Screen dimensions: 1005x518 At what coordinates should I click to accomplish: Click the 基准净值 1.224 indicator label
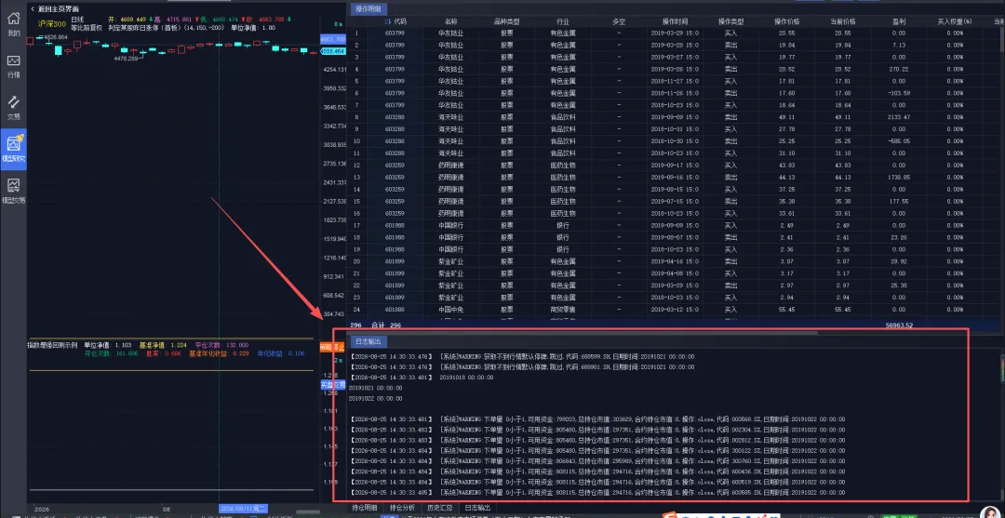[x=162, y=344]
